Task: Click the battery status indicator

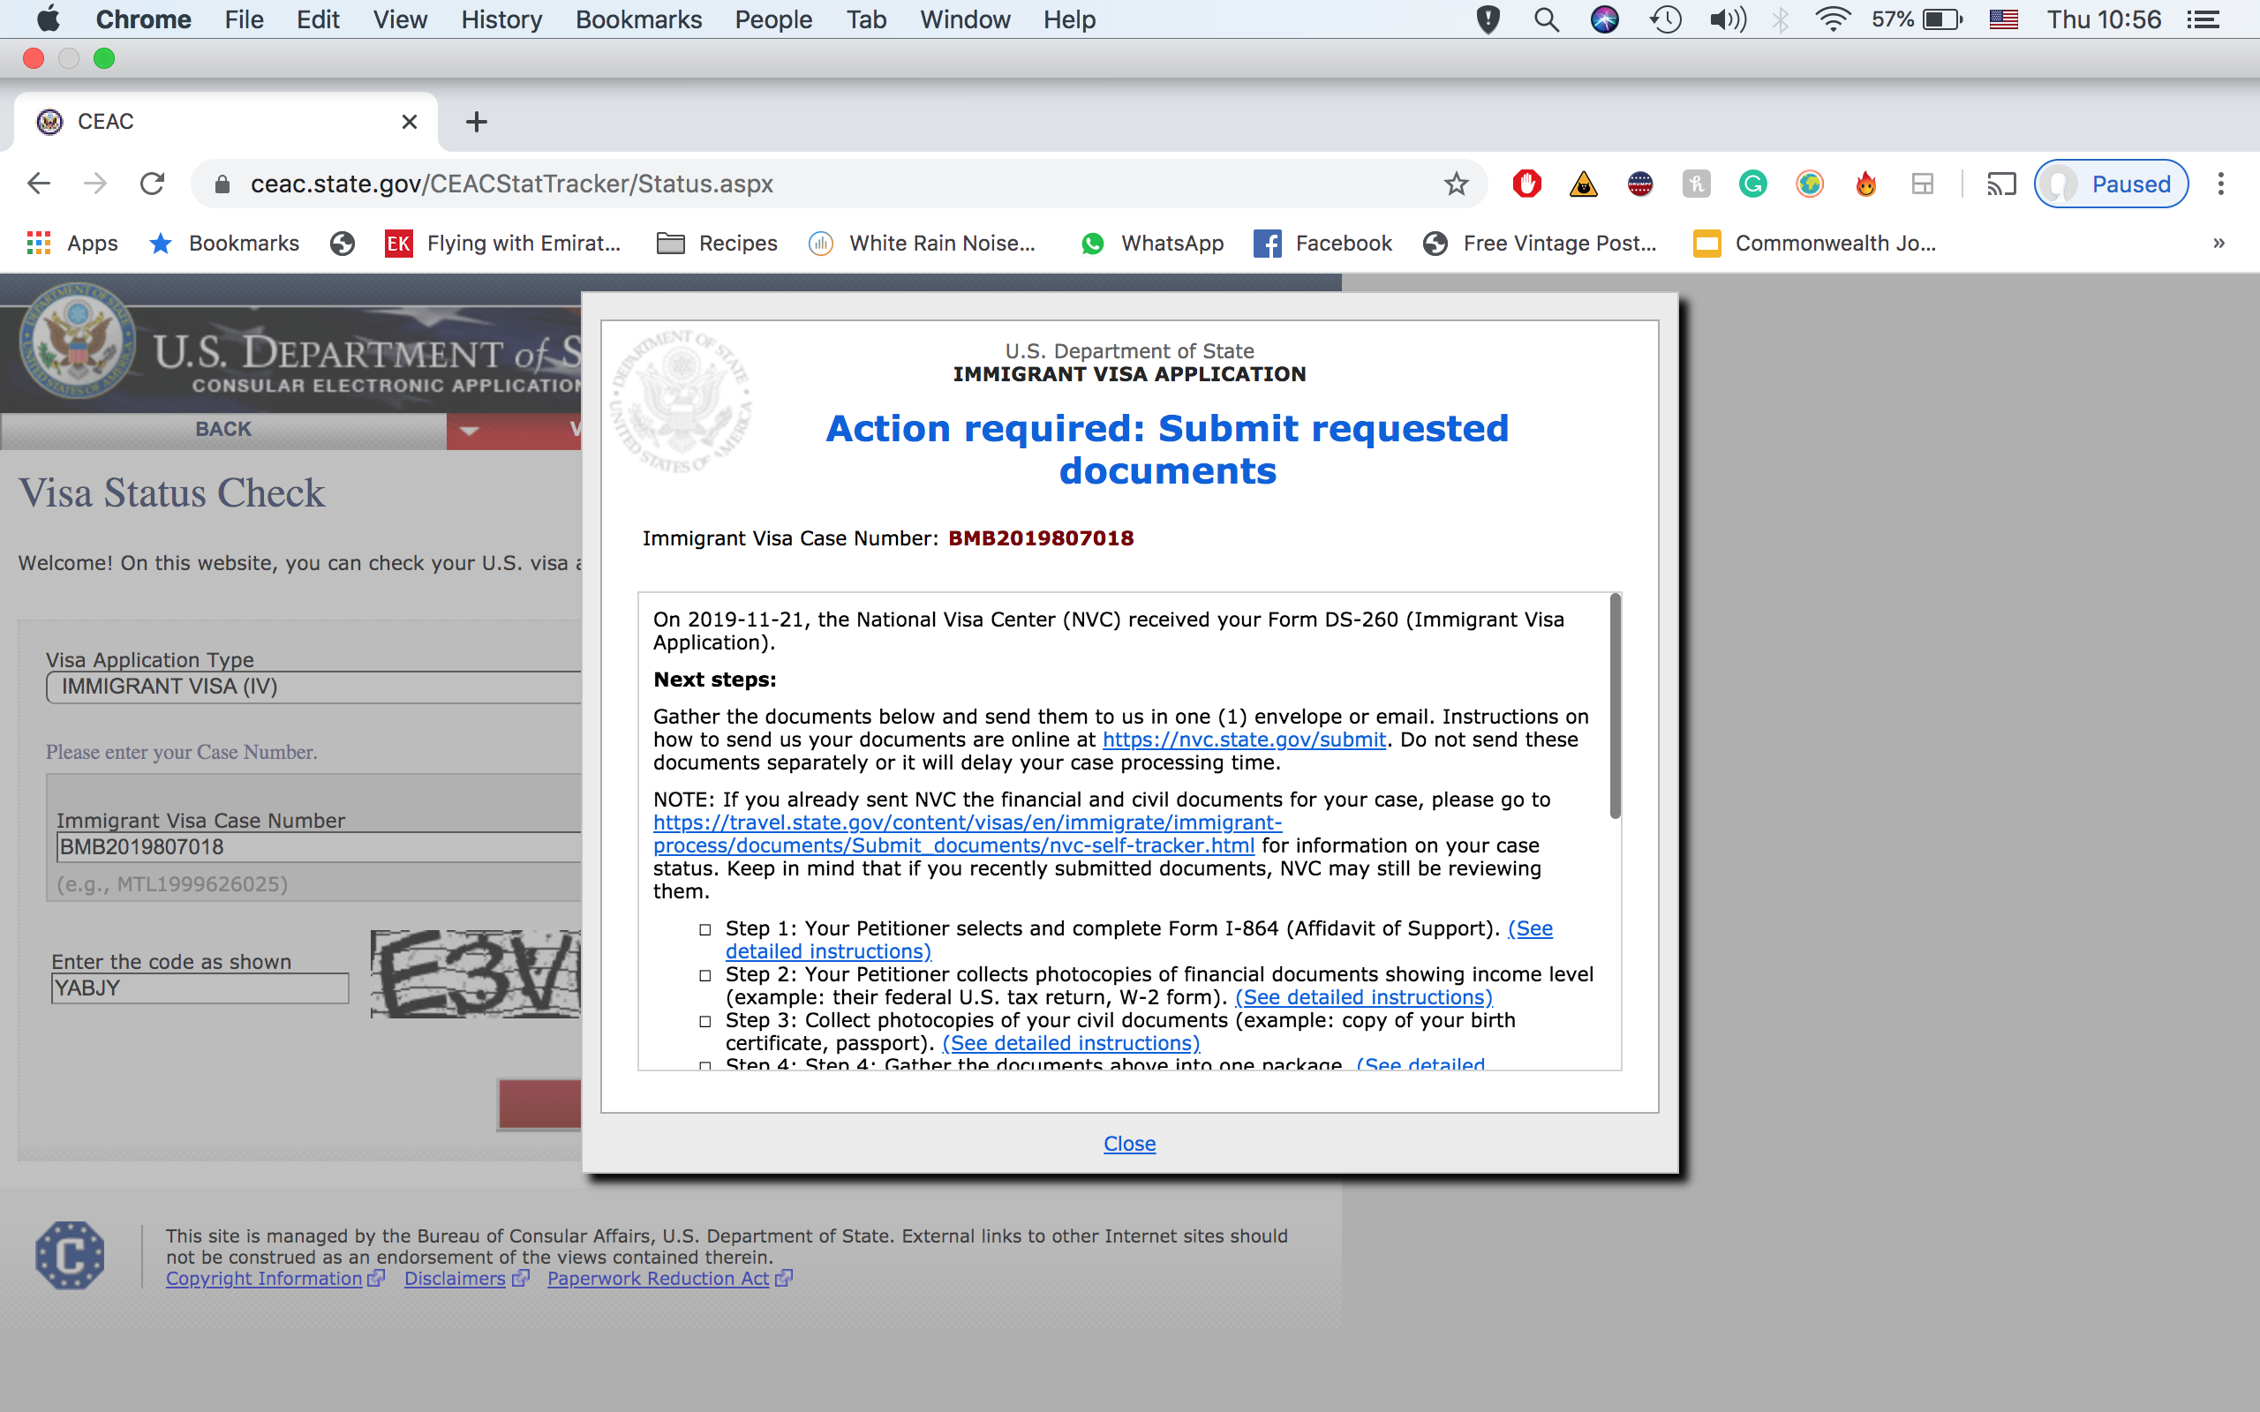Action: 1917,19
